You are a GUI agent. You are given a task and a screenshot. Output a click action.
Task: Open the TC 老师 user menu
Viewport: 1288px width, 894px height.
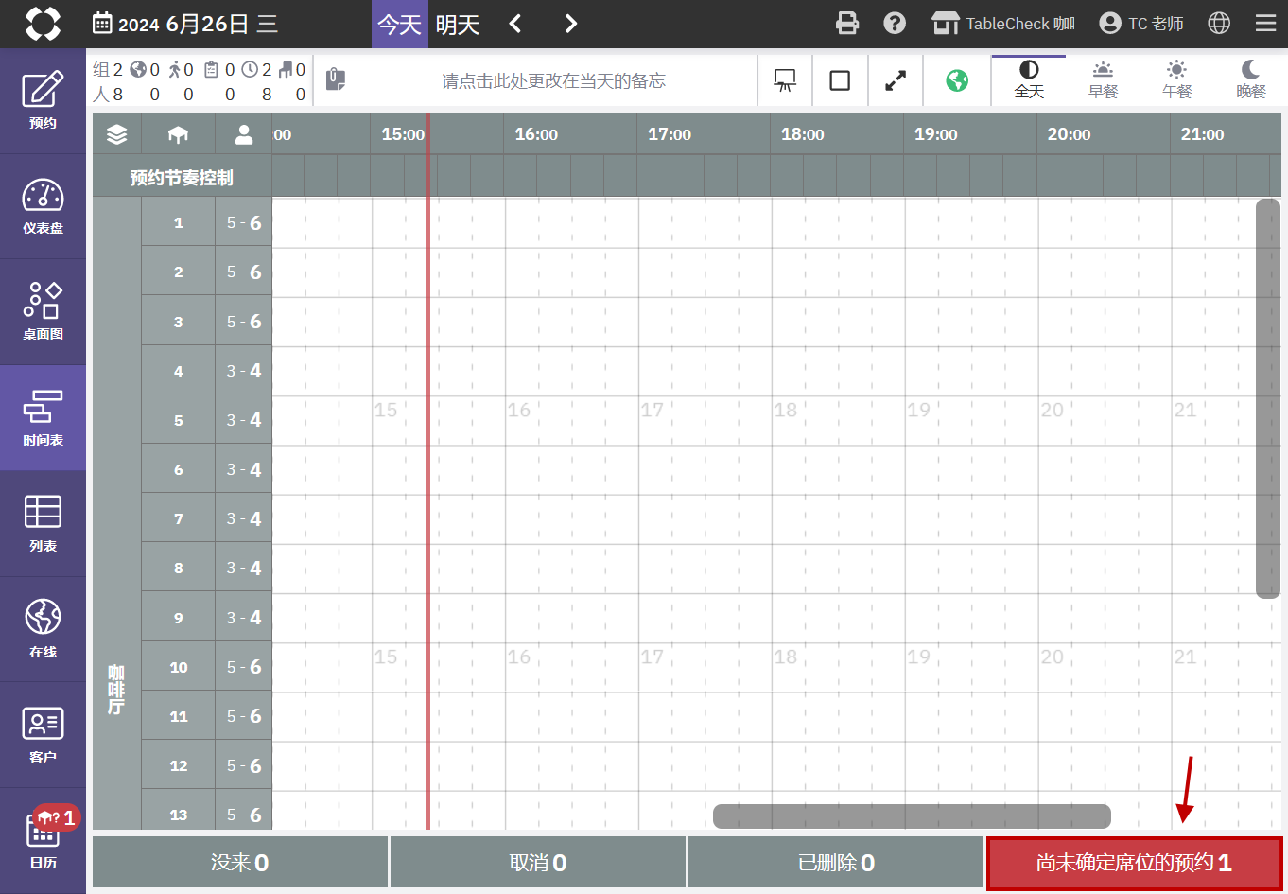click(x=1141, y=24)
